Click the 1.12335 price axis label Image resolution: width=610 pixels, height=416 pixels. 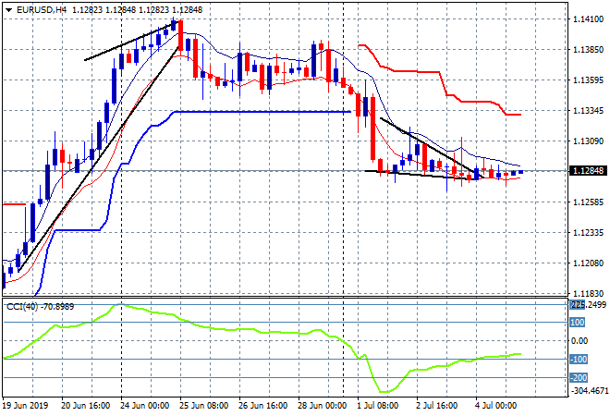tap(588, 233)
